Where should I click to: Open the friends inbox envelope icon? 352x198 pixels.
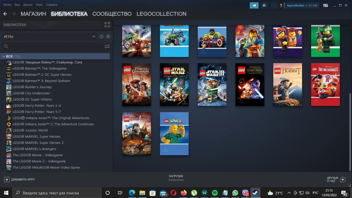coord(264,5)
